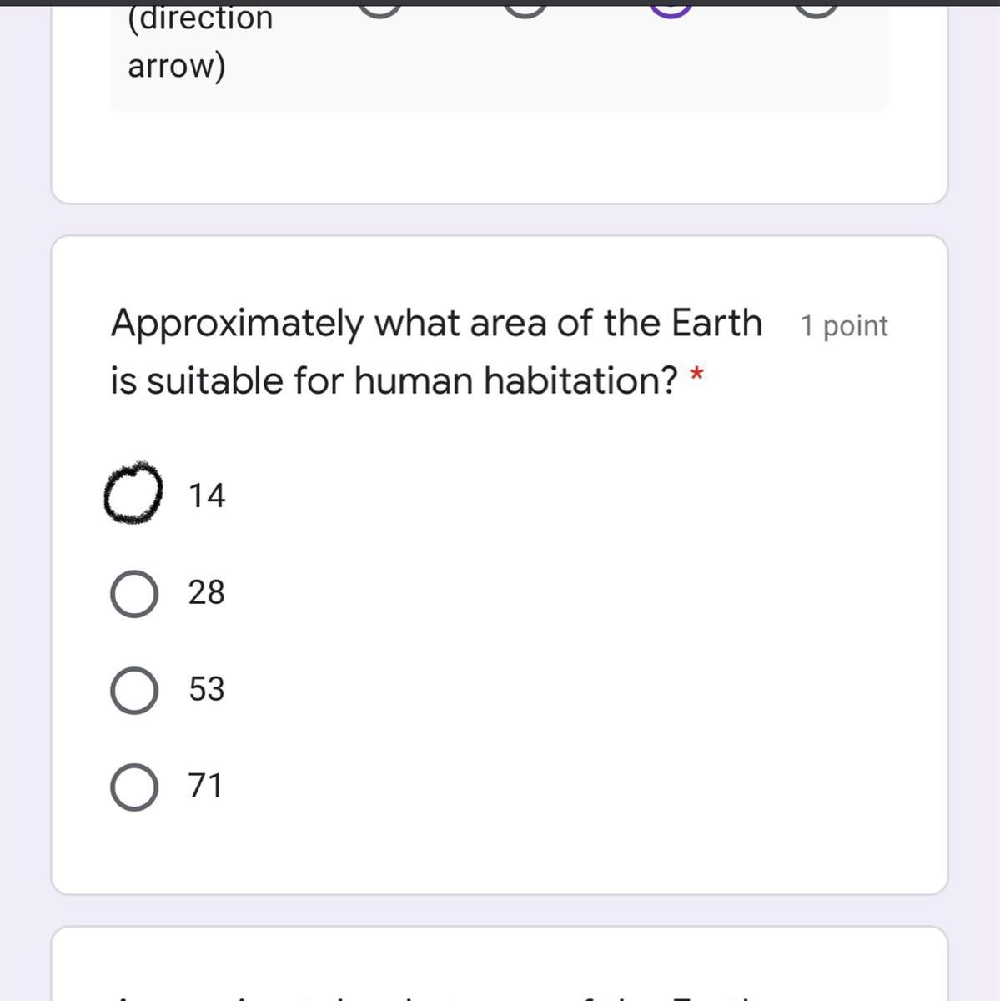
Task: Click the lavender page background between cards
Action: pos(499,219)
